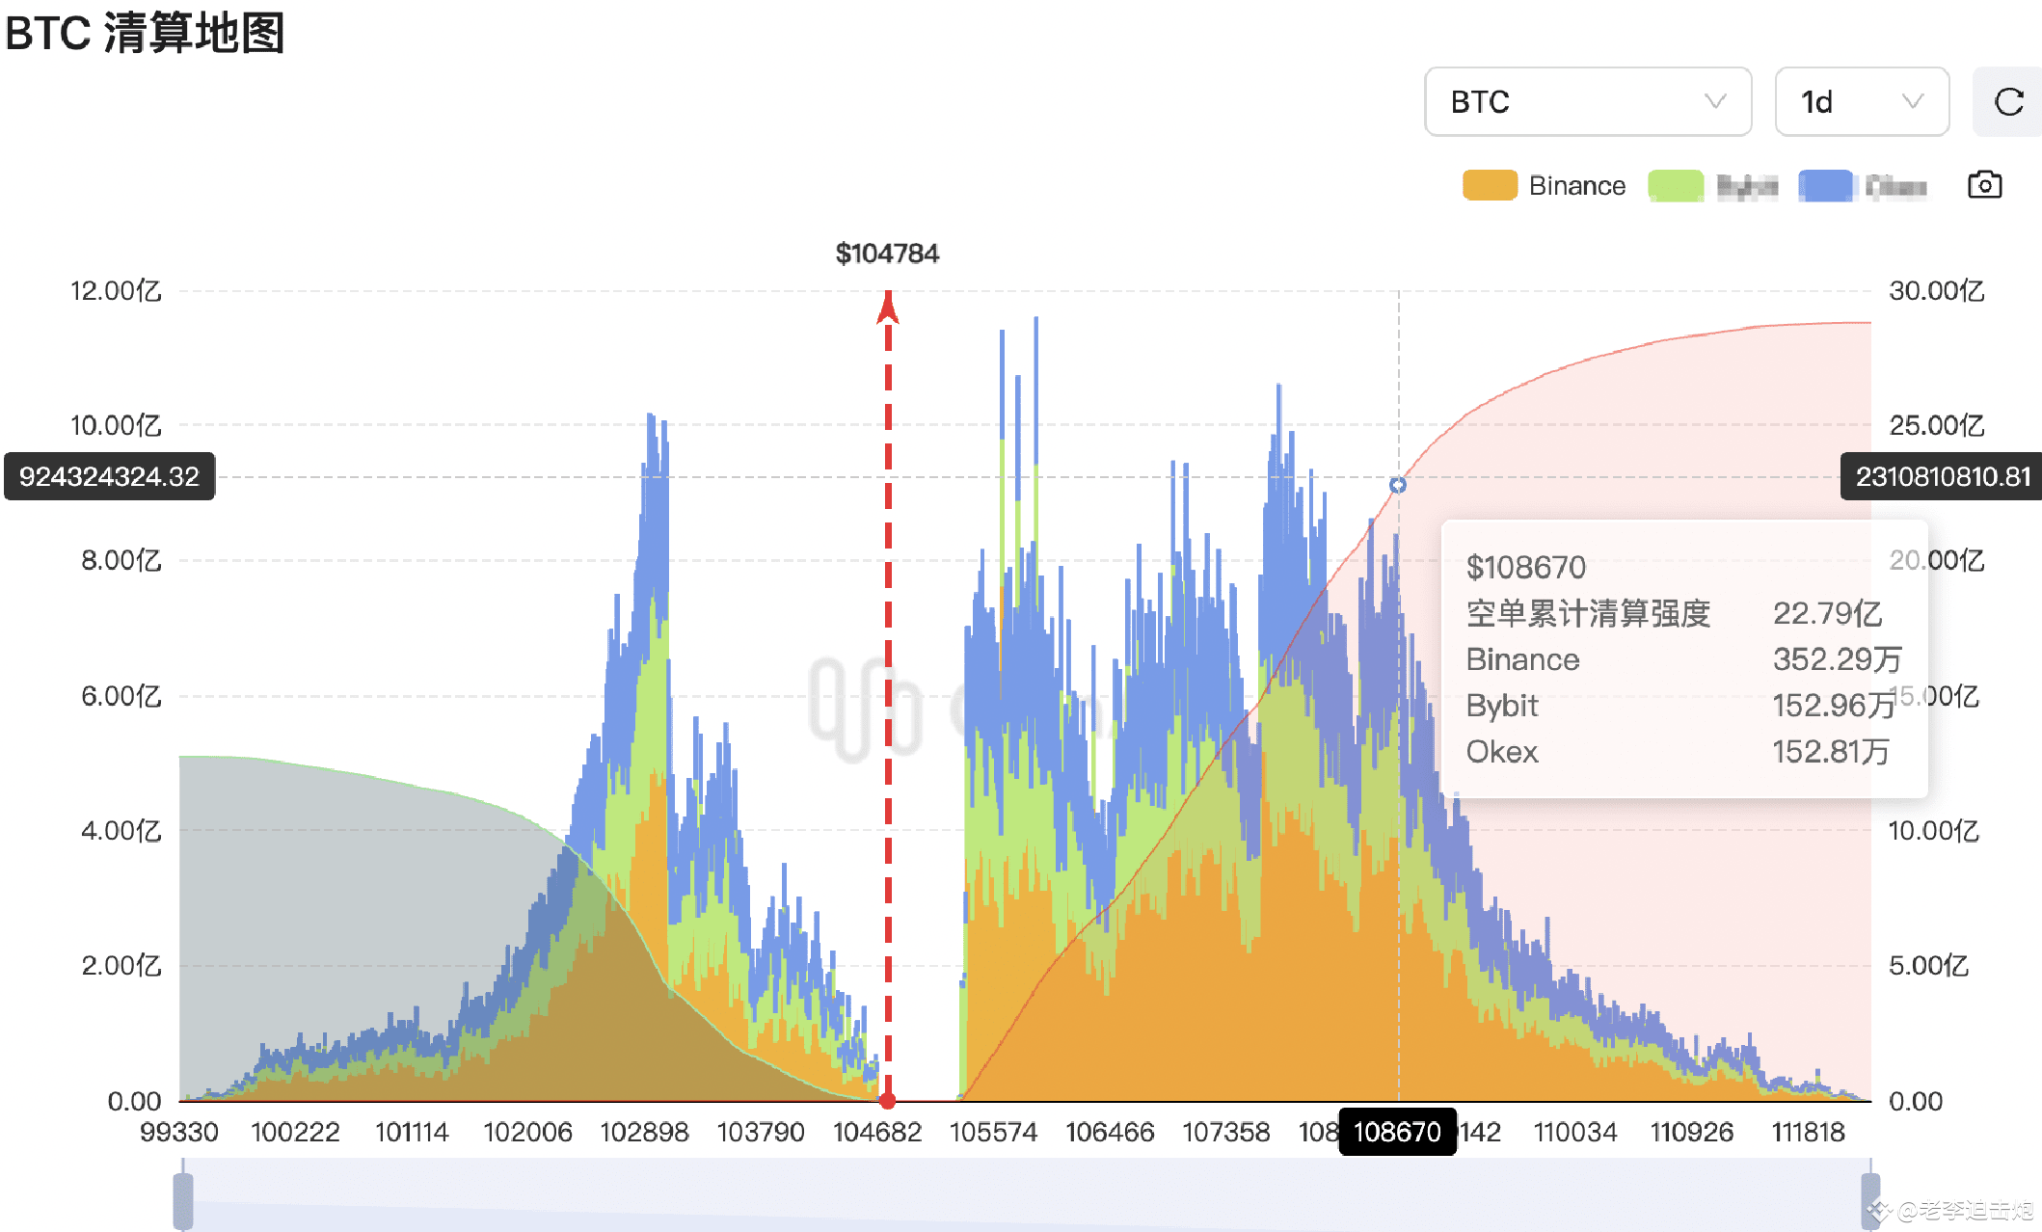Click the orange Binance color swatch
Screen dimensions: 2042x1232
tap(1490, 185)
